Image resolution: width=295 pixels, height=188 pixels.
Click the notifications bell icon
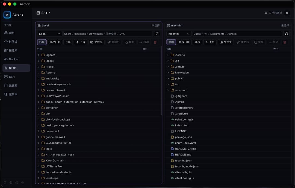(5, 183)
